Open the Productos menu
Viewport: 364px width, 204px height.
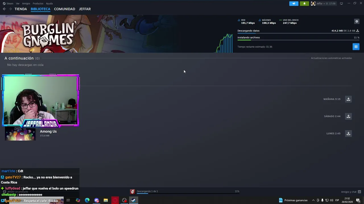pyautogui.click(x=38, y=3)
